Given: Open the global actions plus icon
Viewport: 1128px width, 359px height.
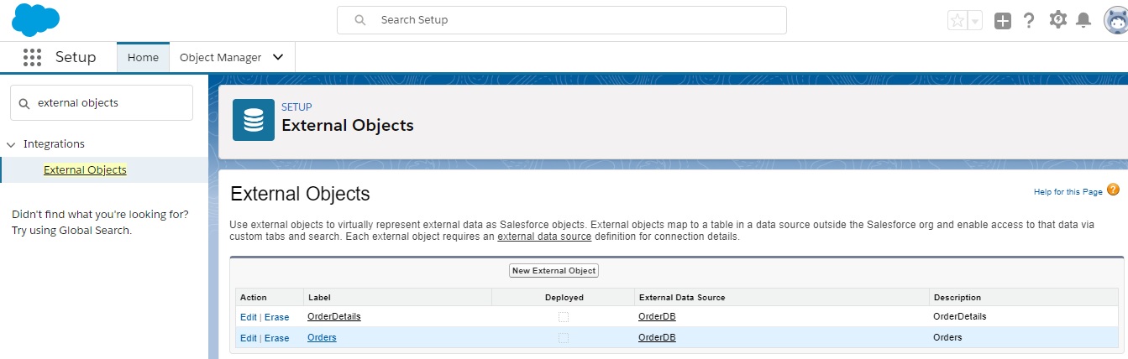Looking at the screenshot, I should pos(1002,21).
